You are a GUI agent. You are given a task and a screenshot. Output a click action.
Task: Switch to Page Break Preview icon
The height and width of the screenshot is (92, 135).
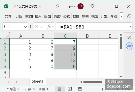[80, 89]
